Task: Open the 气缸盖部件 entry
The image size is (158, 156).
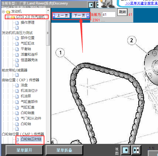Action: point(29,102)
